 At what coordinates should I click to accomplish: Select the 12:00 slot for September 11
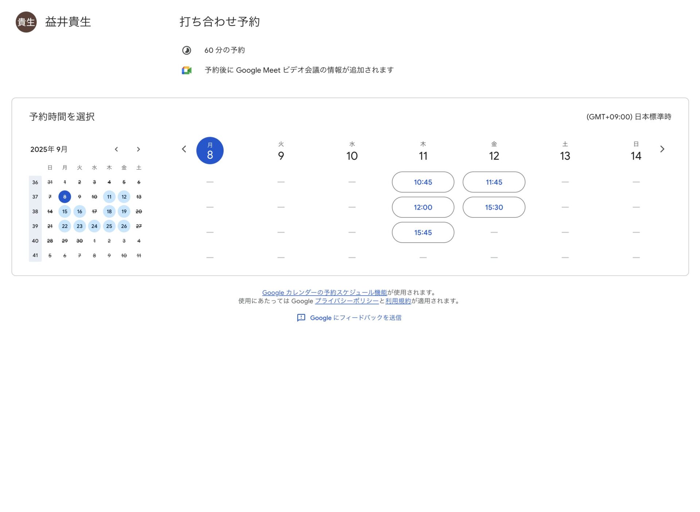[x=423, y=207]
